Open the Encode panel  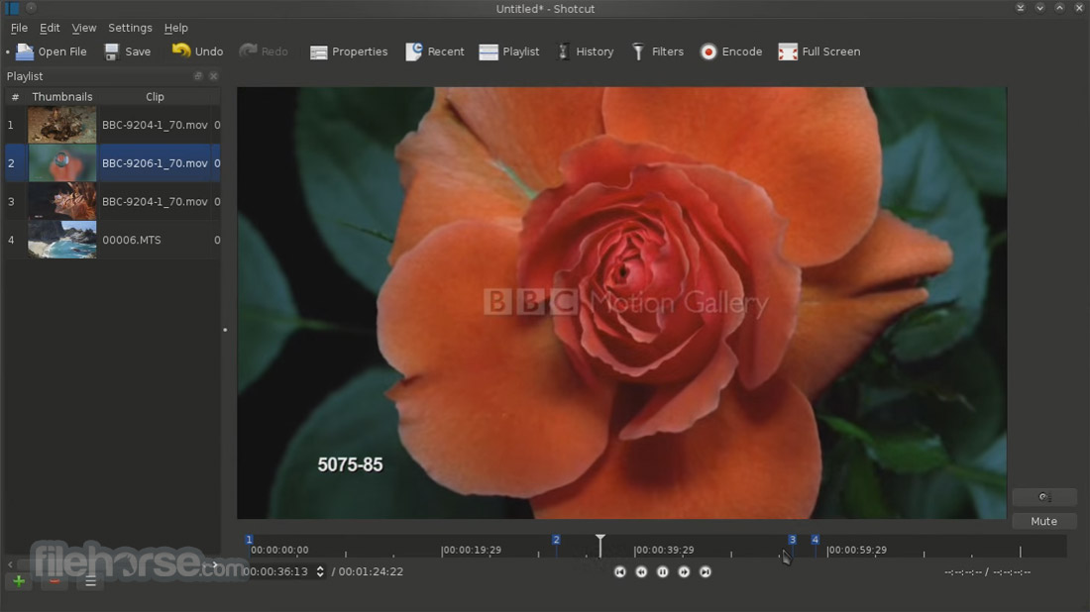(x=730, y=51)
